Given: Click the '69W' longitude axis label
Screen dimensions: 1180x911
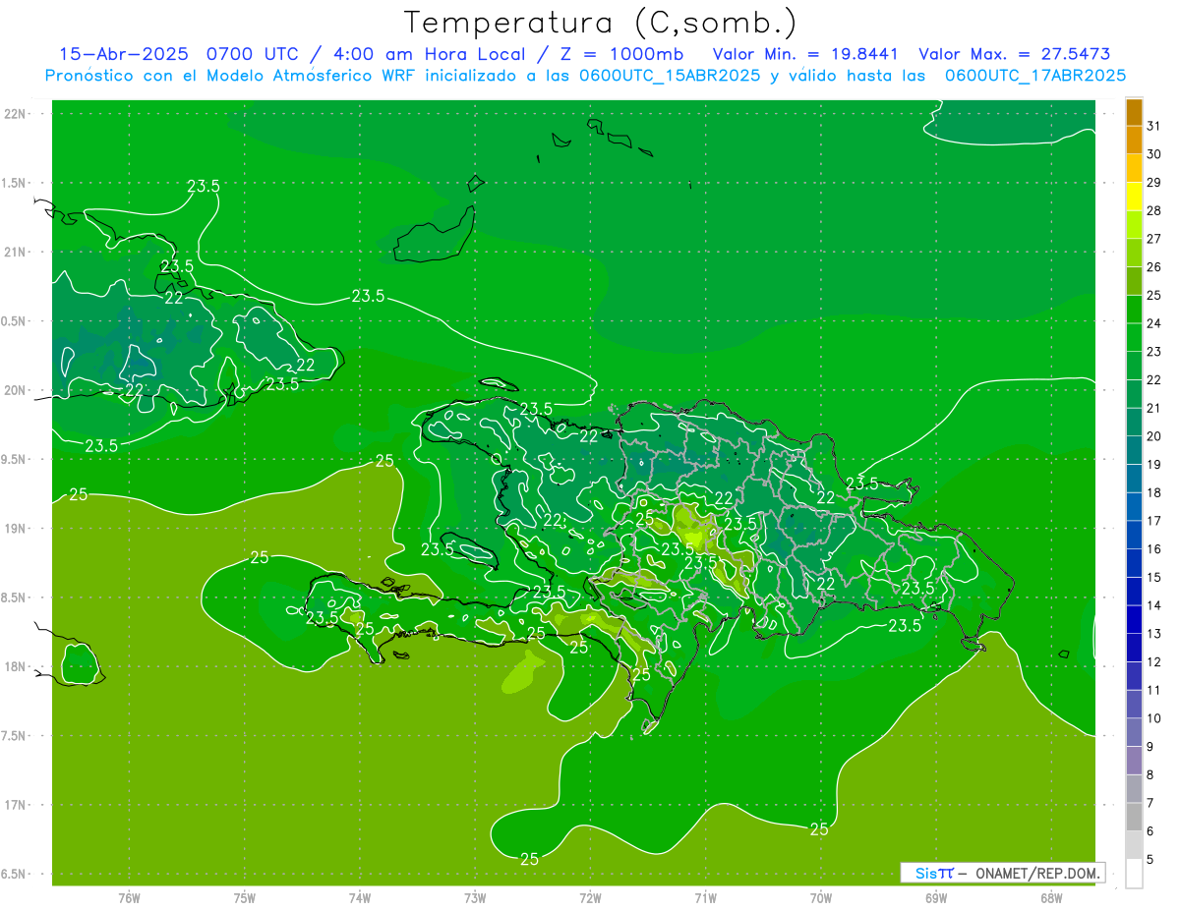Looking at the screenshot, I should (936, 898).
